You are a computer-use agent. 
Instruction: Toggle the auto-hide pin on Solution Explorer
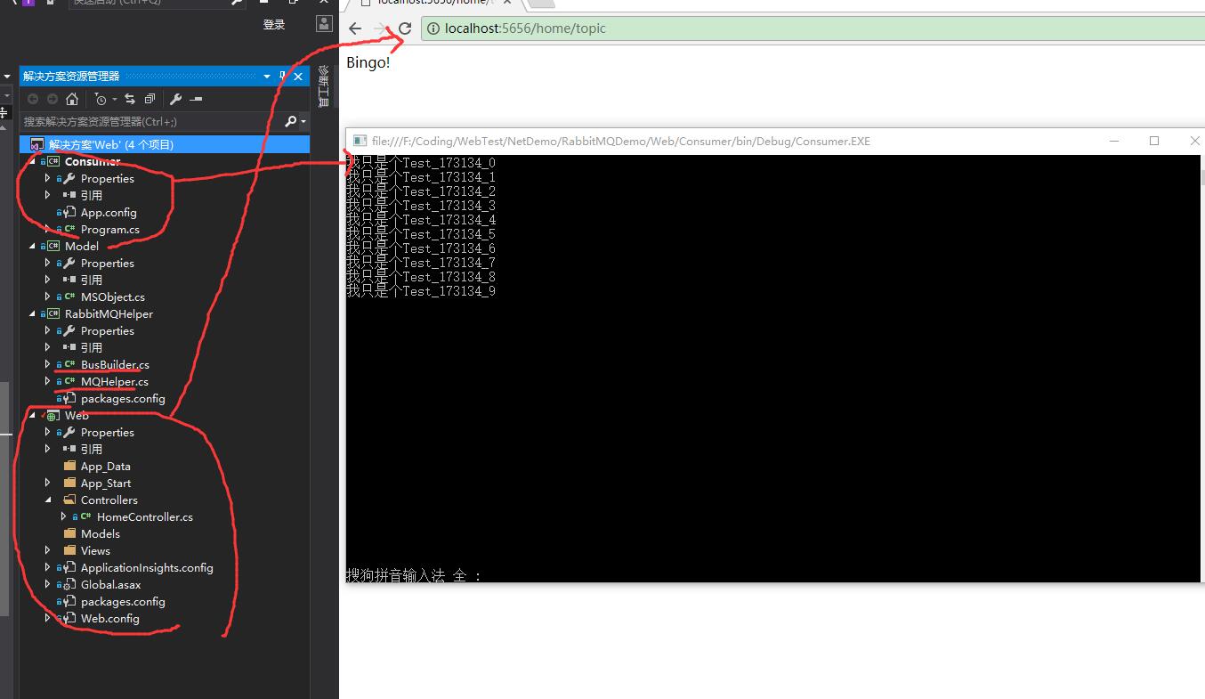[281, 77]
